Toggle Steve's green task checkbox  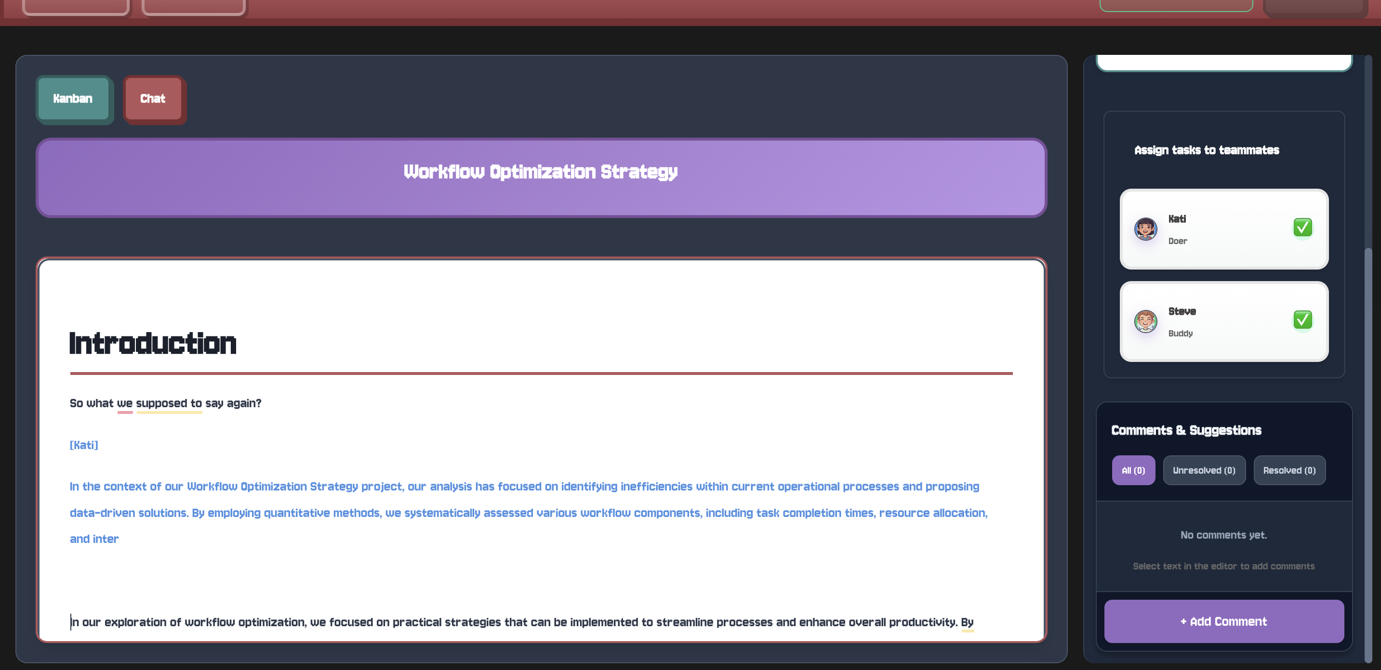click(1302, 320)
